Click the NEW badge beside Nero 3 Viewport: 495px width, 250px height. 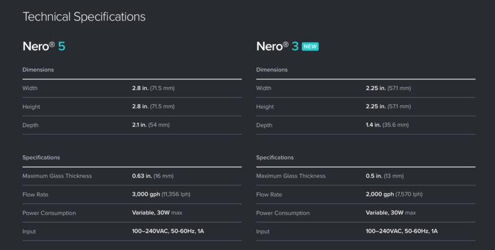tap(310, 46)
